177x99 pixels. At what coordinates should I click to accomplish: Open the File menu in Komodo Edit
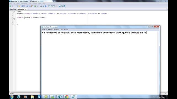[11, 4]
